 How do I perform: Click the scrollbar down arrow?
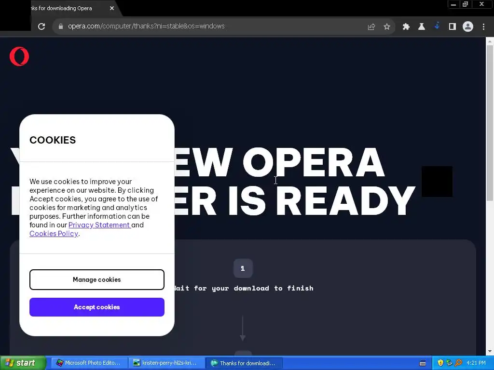(490, 351)
